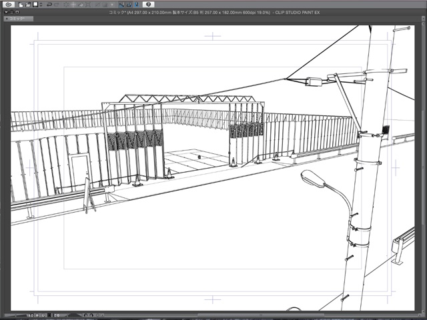
Task: Zoom out using status bar button
Action: [x=37, y=315]
